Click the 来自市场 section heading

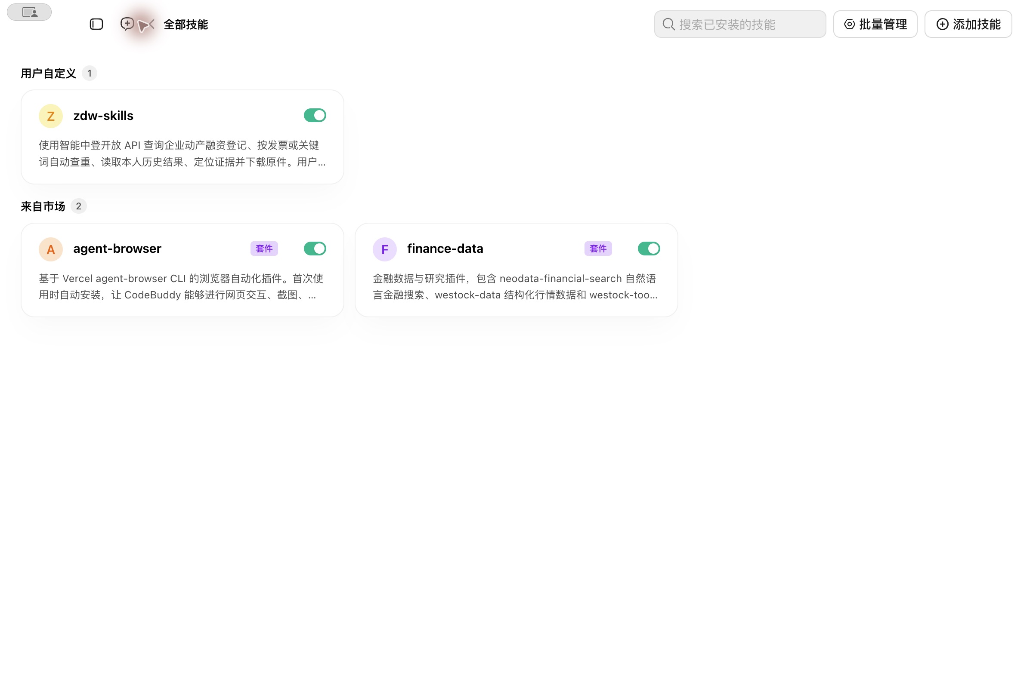[43, 206]
